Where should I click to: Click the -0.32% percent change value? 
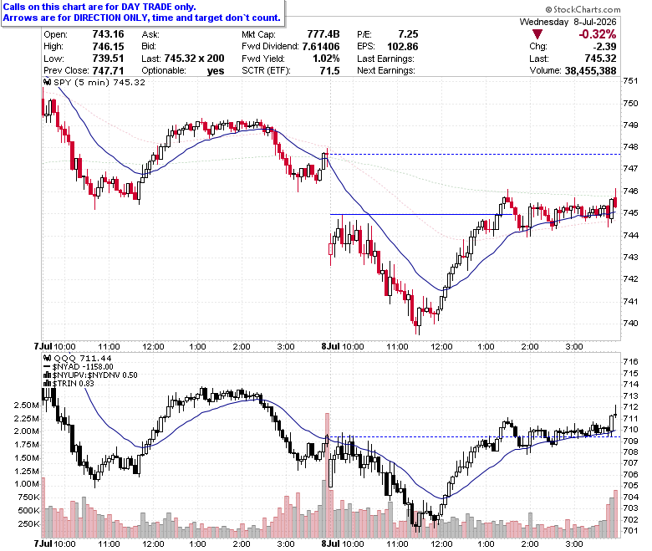(597, 34)
